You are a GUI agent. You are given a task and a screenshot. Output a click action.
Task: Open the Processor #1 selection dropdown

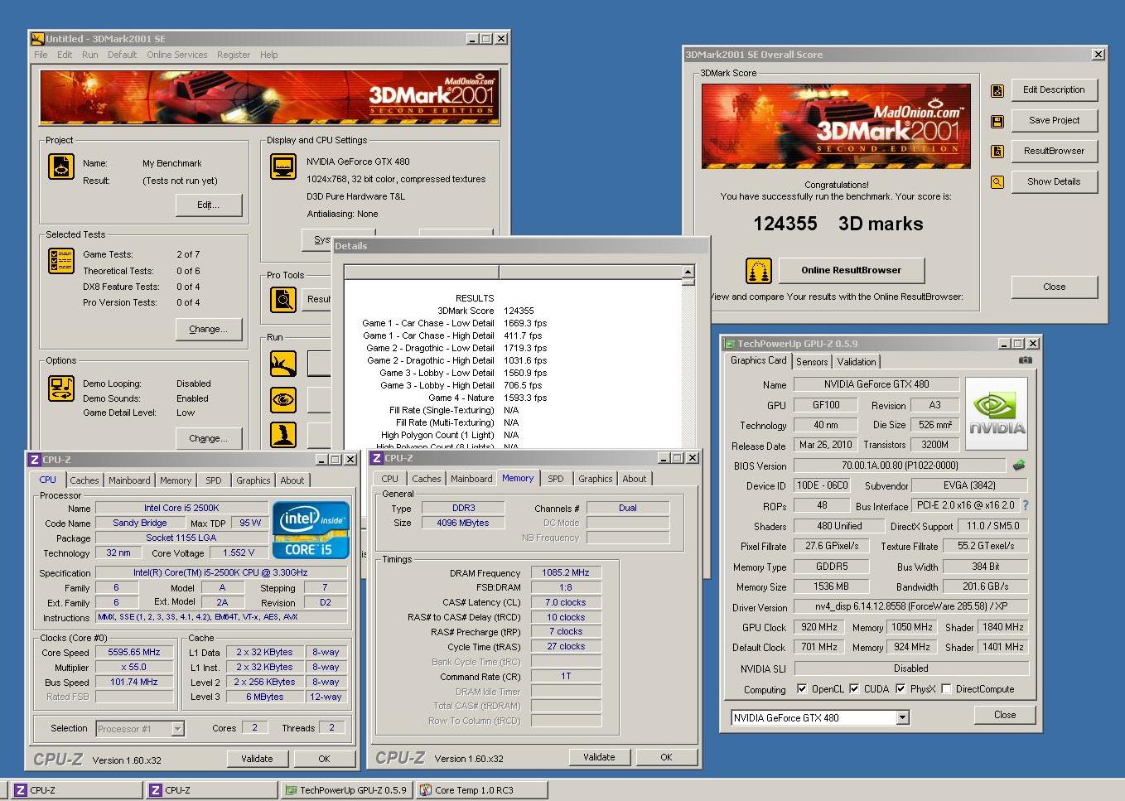click(x=177, y=729)
